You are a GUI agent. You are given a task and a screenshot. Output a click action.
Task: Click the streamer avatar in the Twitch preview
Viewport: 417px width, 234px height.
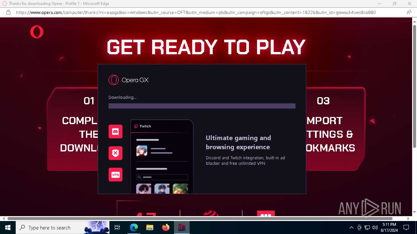(x=142, y=151)
